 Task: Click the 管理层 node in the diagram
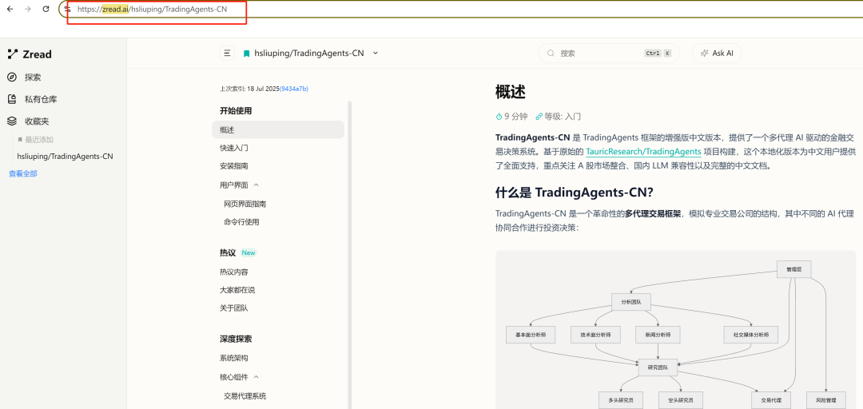[x=793, y=269]
